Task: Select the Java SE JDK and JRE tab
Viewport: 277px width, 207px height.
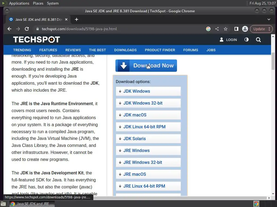Action: (38, 19)
